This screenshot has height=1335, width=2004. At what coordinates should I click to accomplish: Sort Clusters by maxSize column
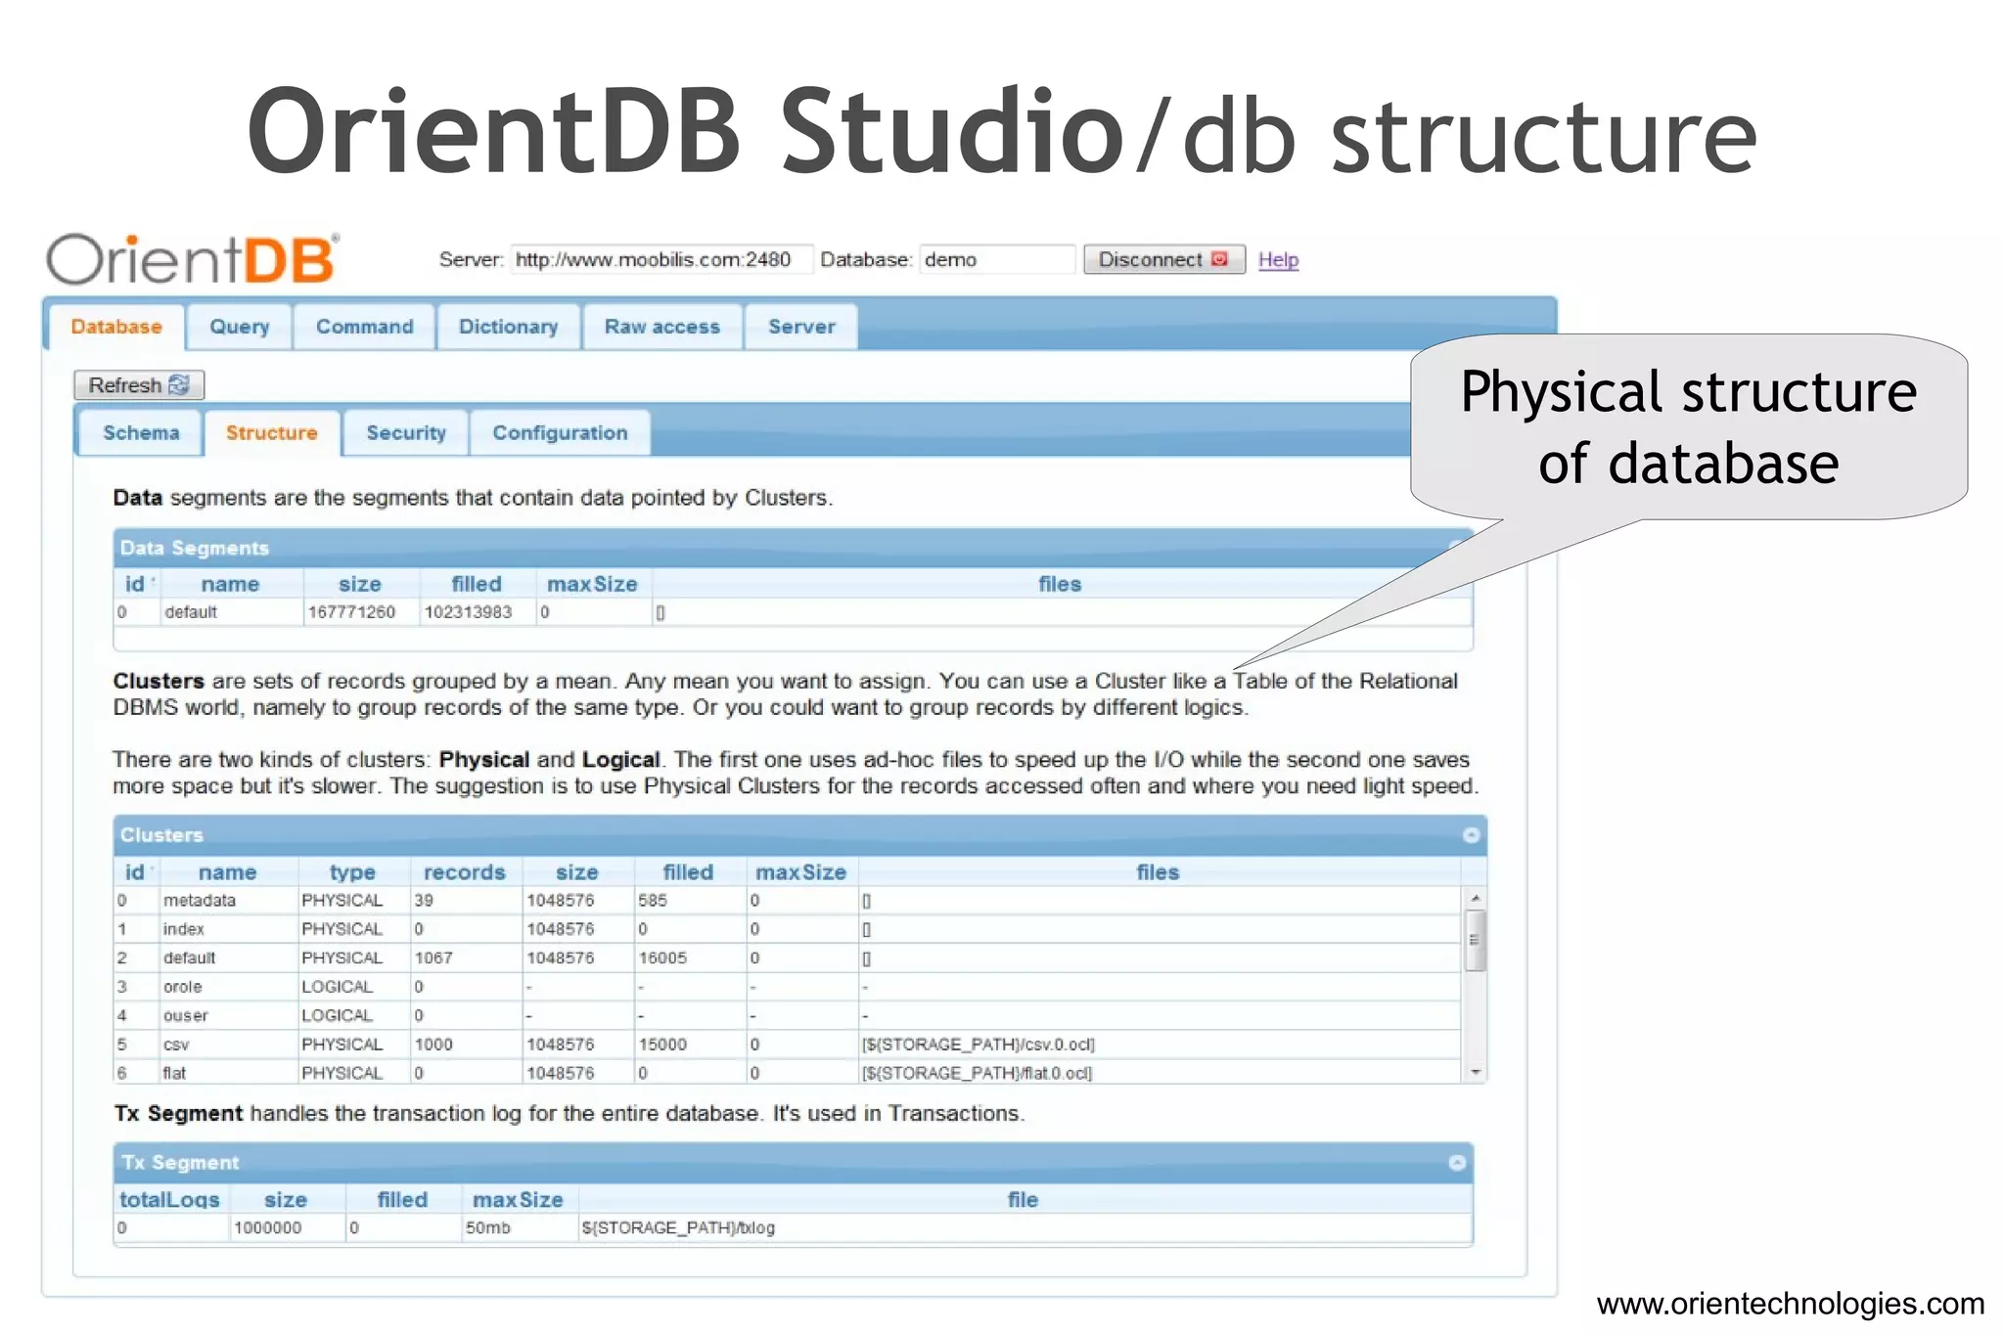pos(800,872)
